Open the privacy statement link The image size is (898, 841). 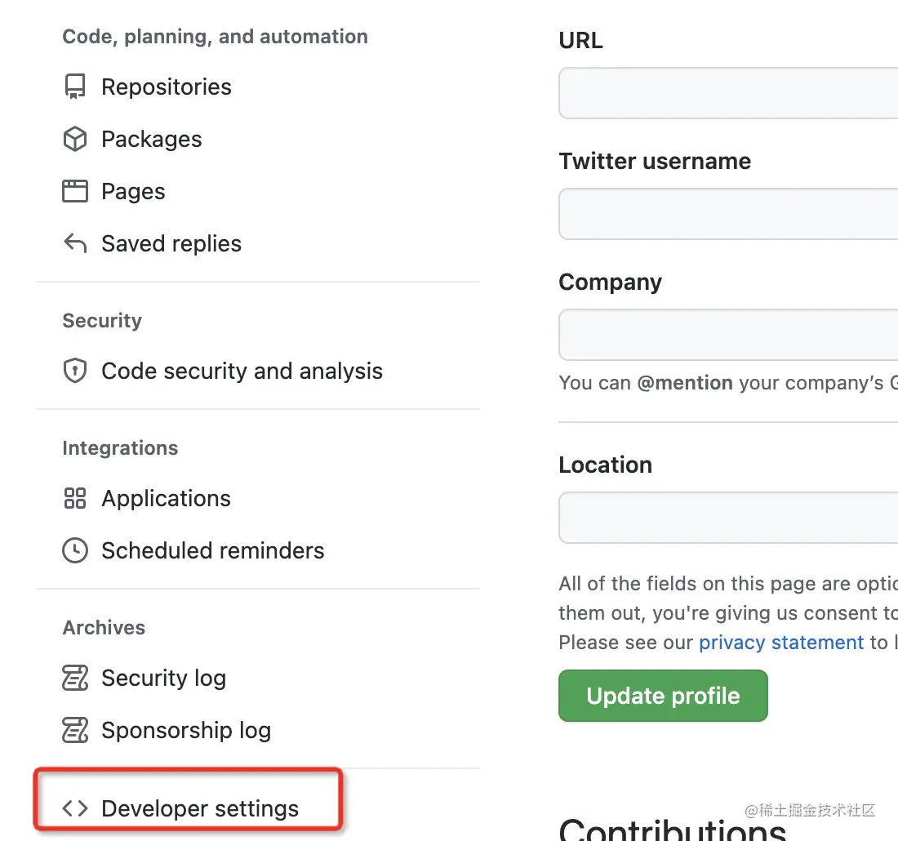pos(781,643)
